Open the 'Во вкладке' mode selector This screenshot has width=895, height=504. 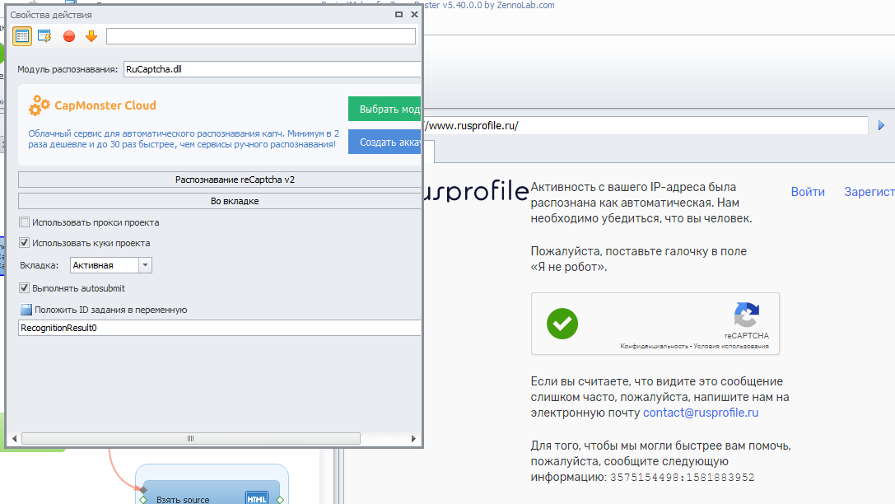(x=220, y=201)
